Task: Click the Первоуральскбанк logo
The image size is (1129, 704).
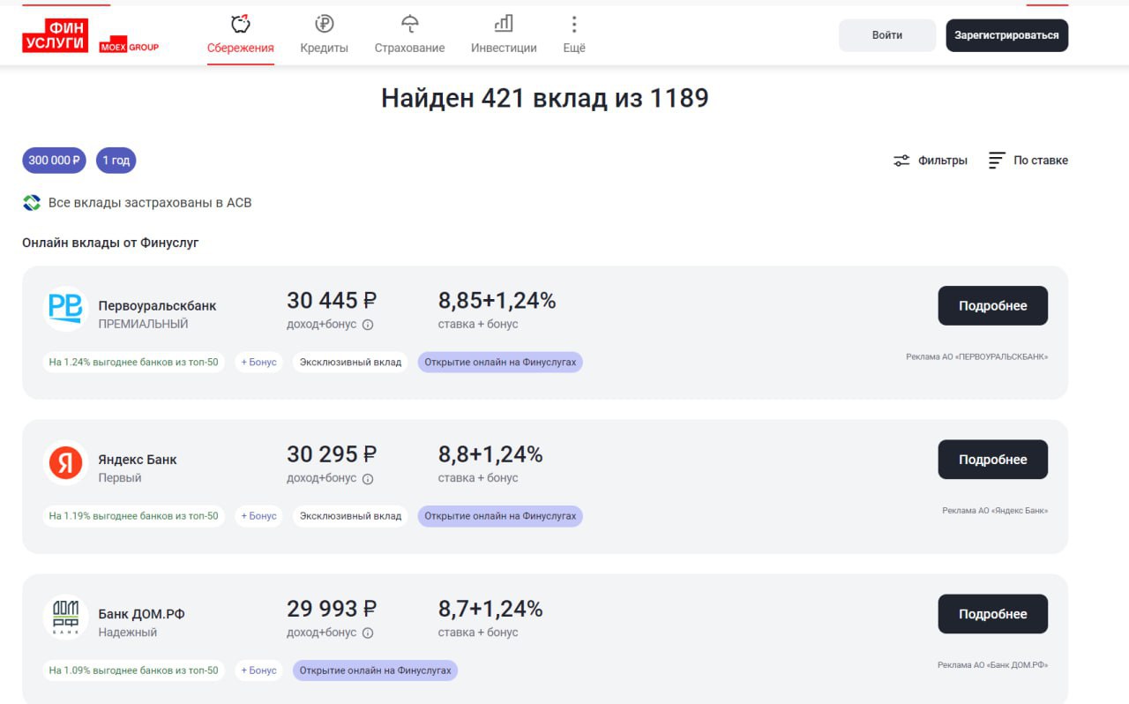Action: tap(66, 309)
